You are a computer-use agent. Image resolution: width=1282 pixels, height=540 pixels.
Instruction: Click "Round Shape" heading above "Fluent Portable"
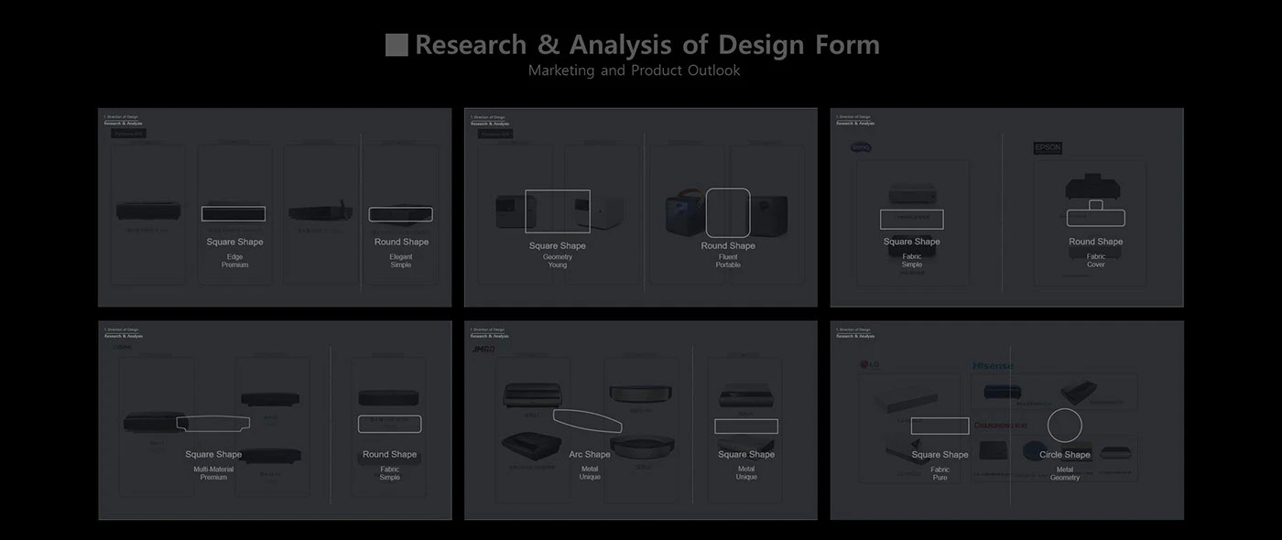coord(728,245)
